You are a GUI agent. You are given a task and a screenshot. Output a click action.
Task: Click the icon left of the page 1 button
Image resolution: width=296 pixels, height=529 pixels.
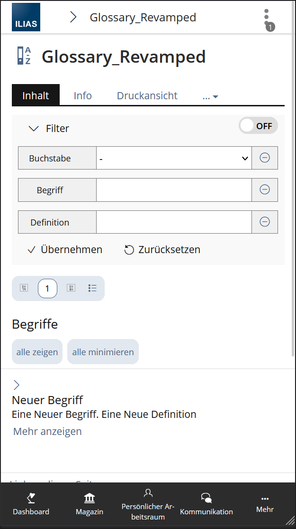point(24,288)
